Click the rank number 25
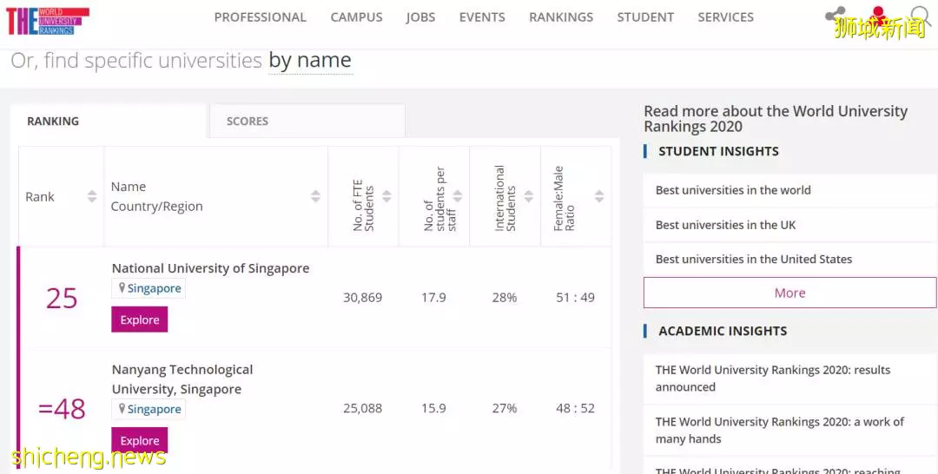This screenshot has width=938, height=474. point(62,298)
